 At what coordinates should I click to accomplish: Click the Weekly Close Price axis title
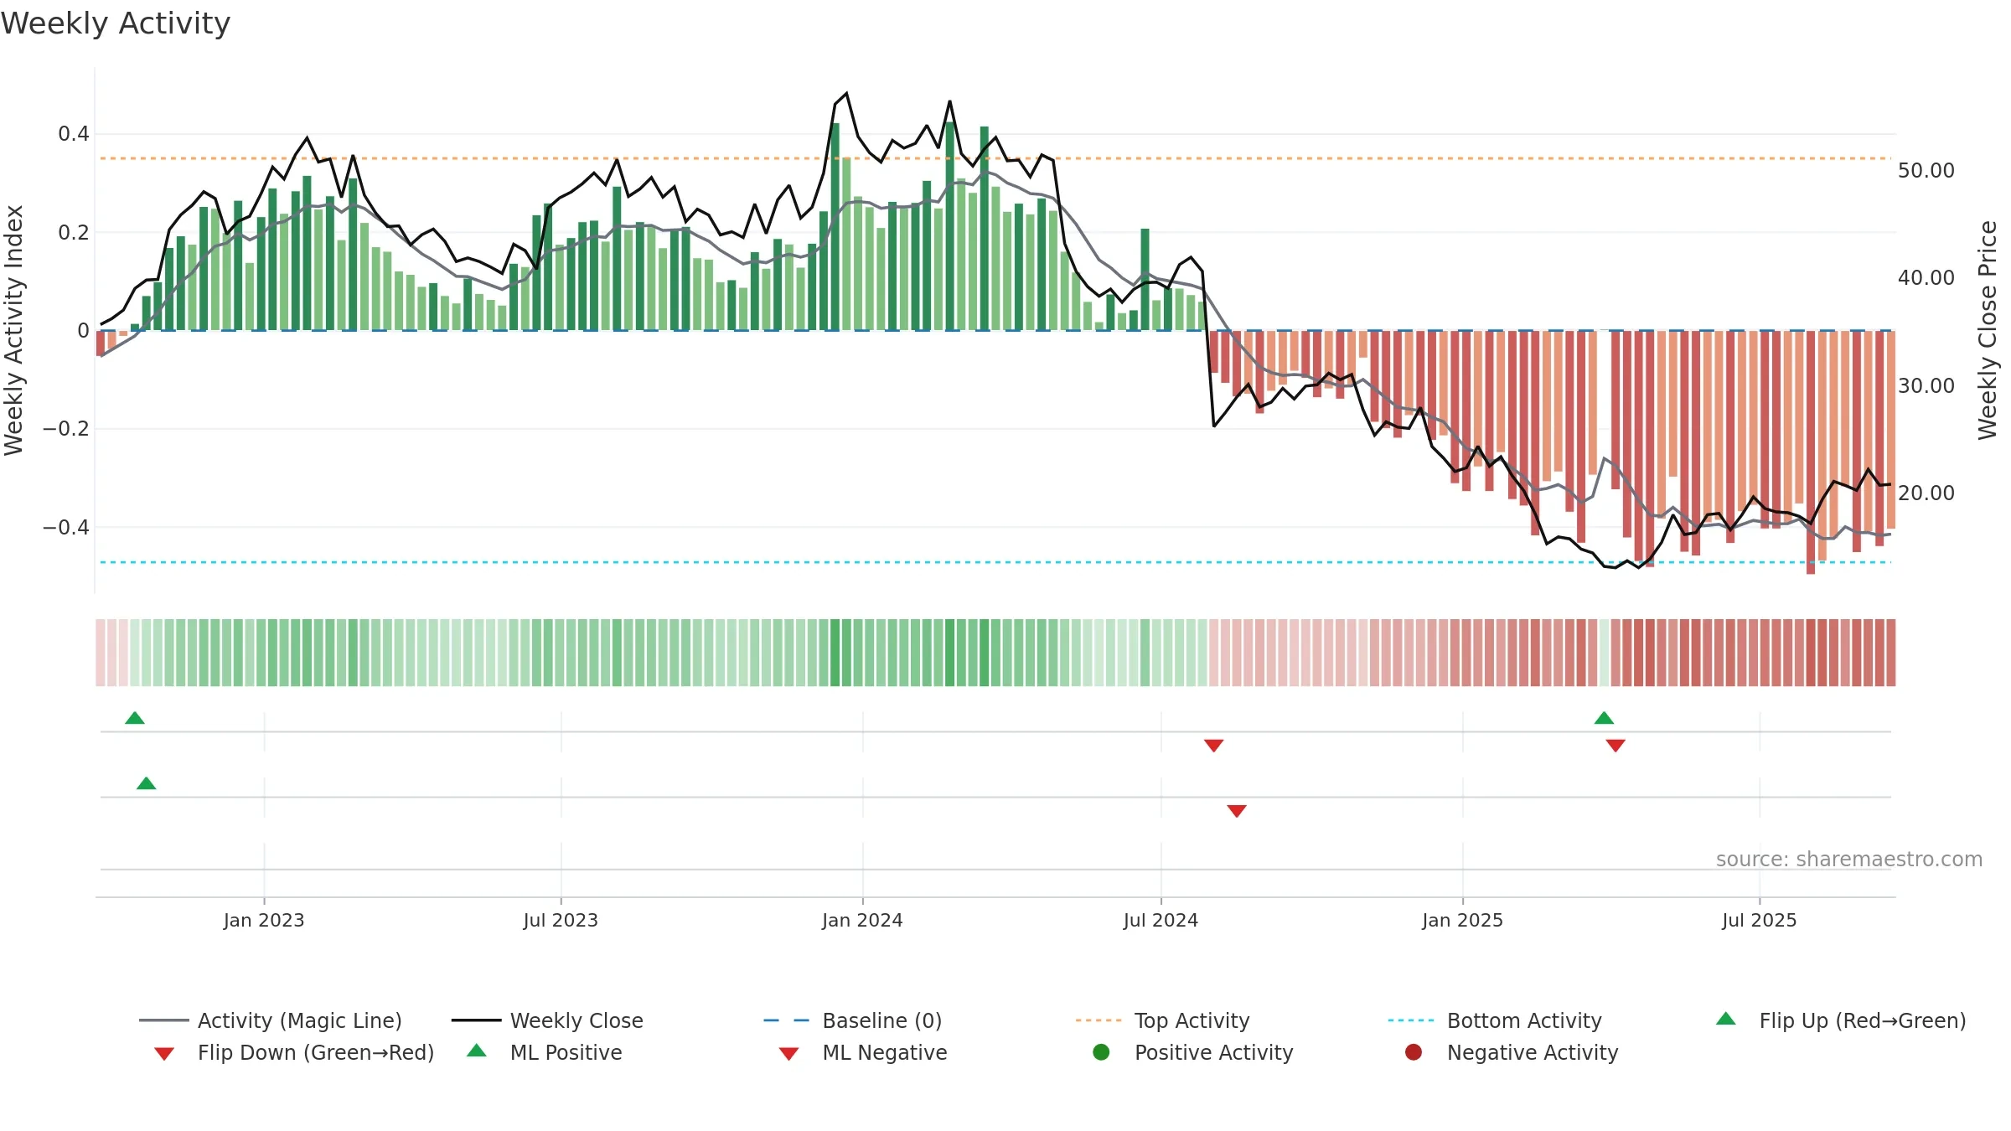coord(1988,331)
